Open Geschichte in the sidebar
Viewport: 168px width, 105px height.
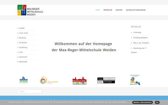23,57
